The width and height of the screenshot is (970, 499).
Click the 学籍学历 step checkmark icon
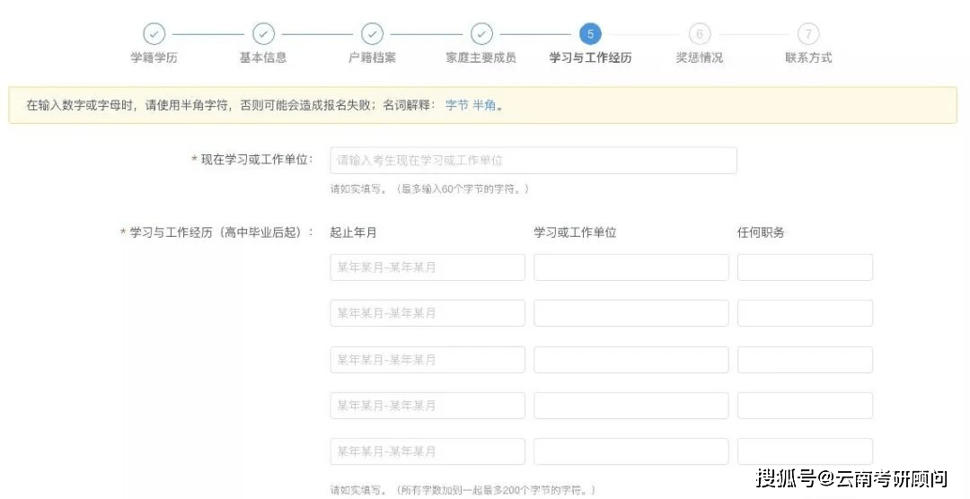154,34
